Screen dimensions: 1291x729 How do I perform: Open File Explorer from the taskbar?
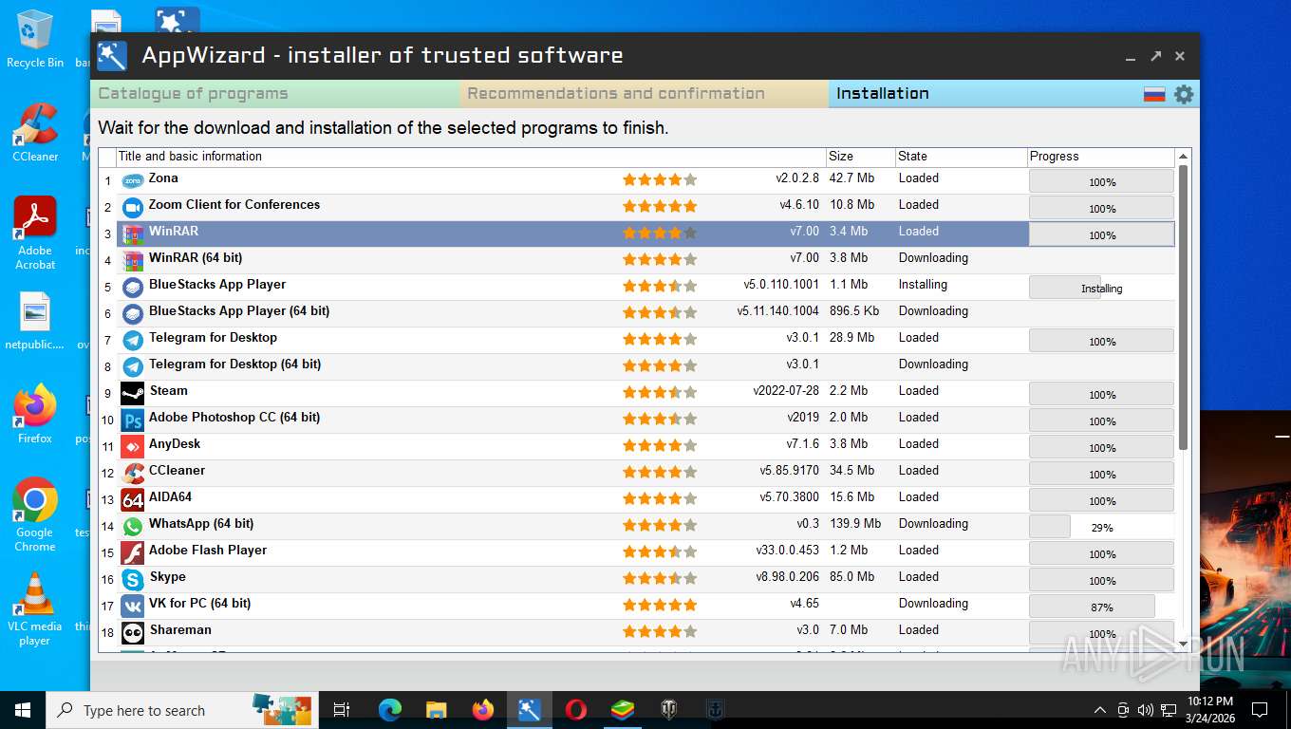(437, 710)
